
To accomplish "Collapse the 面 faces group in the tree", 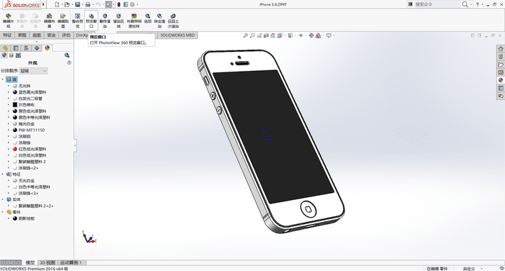I will point(3,79).
